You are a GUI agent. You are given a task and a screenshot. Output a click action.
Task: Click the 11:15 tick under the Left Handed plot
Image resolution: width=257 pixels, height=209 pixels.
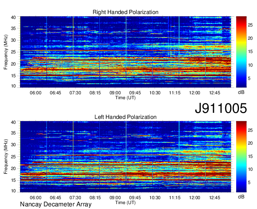click(x=175, y=198)
